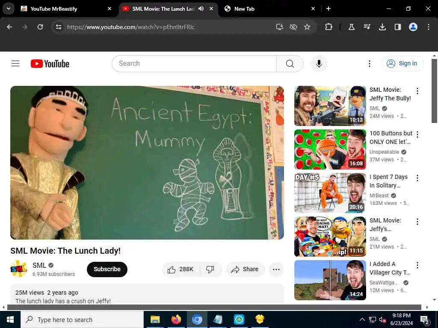The image size is (438, 328).
Task: Open 100 Buttons video thumbnail
Action: [330, 149]
